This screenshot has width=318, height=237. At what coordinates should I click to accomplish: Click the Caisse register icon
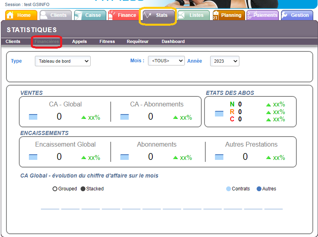click(79, 15)
